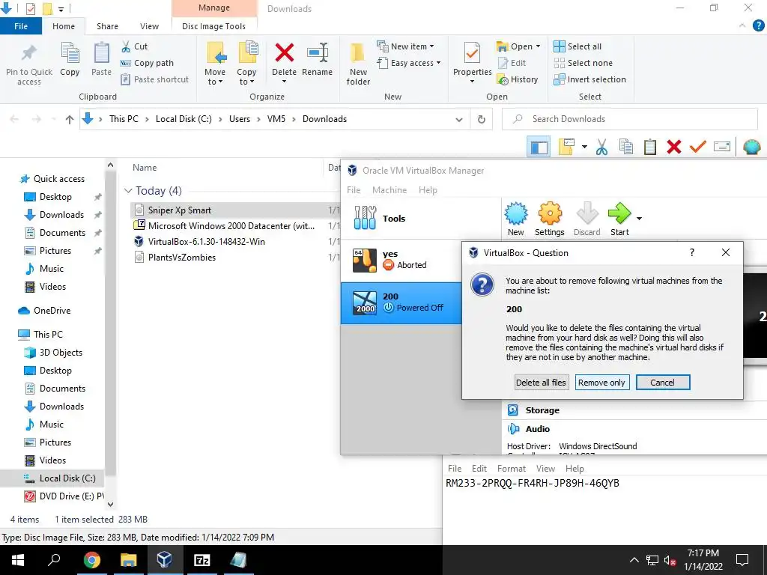Click the Cut scissors in ribbon
This screenshot has height=575, width=767.
coord(126,46)
